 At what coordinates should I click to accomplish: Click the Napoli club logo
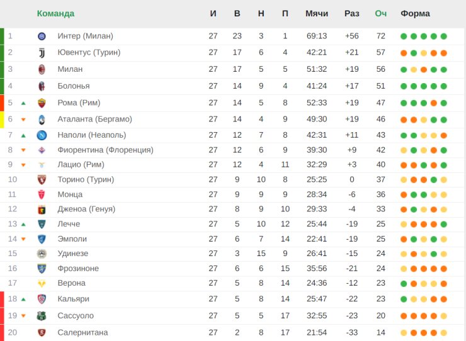[x=42, y=135]
